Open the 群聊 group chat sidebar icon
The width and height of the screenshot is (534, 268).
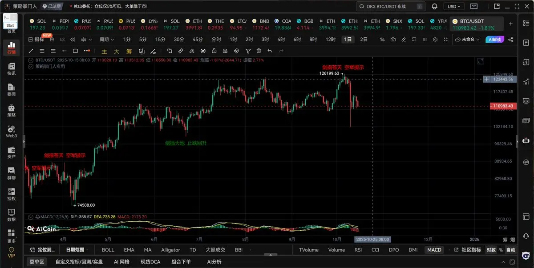pyautogui.click(x=12, y=173)
